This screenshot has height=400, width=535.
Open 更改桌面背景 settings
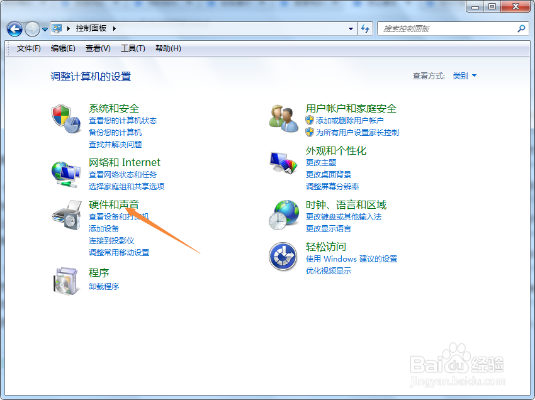[x=327, y=174]
